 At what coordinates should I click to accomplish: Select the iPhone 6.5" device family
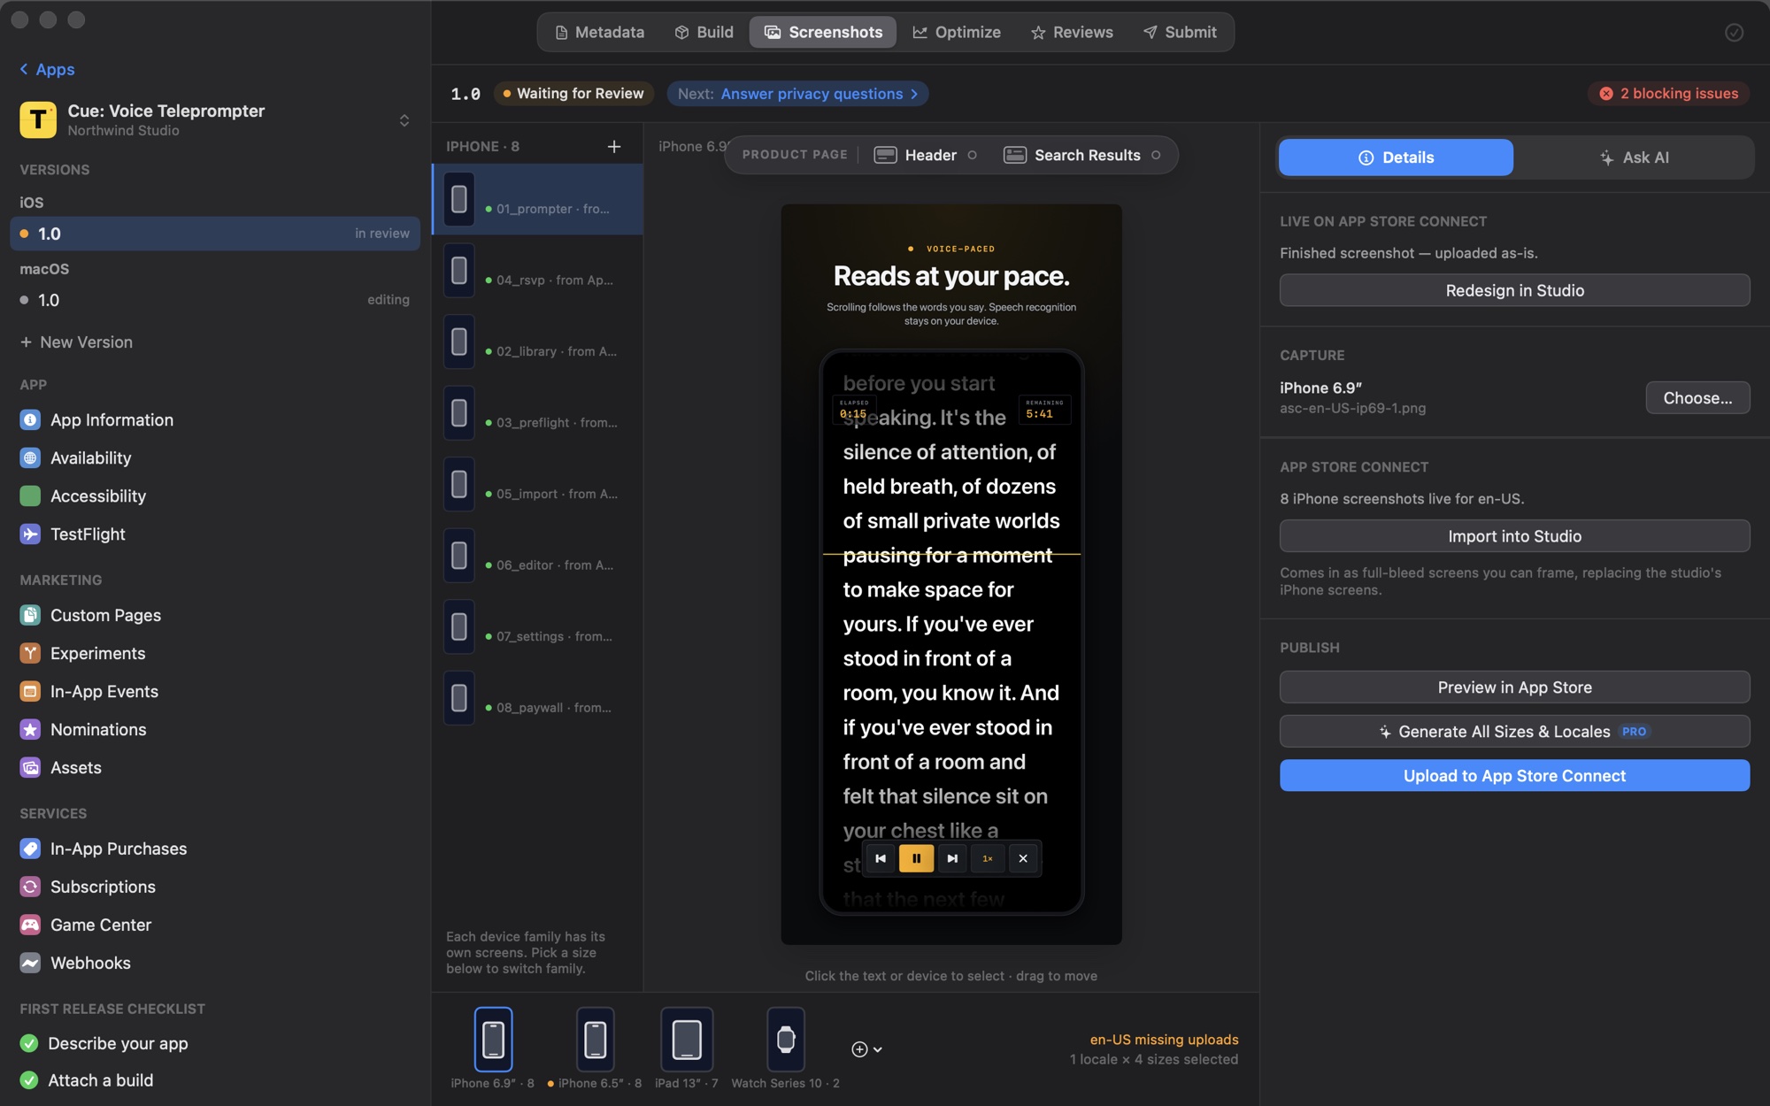595,1048
